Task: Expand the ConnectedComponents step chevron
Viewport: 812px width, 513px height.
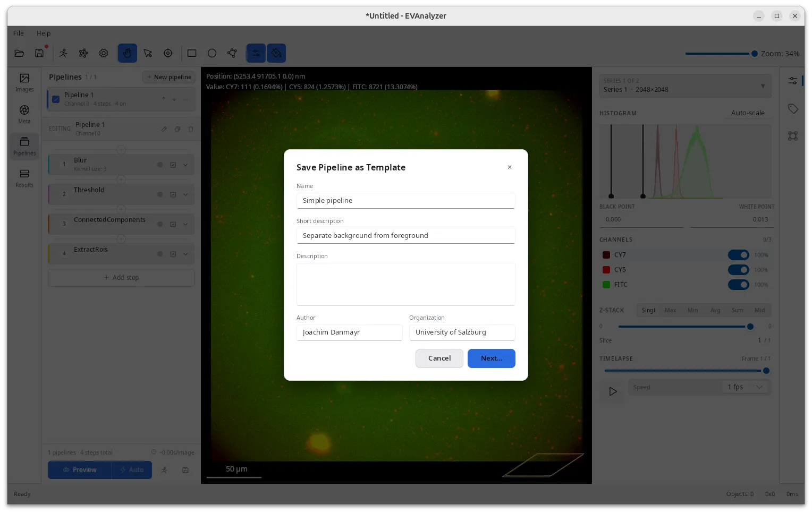Action: [x=185, y=225]
